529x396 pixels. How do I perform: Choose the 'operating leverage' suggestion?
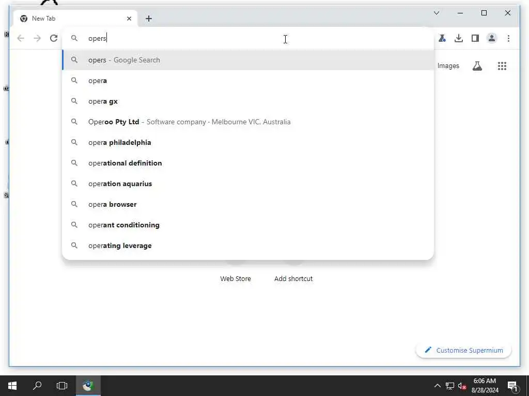click(248, 245)
